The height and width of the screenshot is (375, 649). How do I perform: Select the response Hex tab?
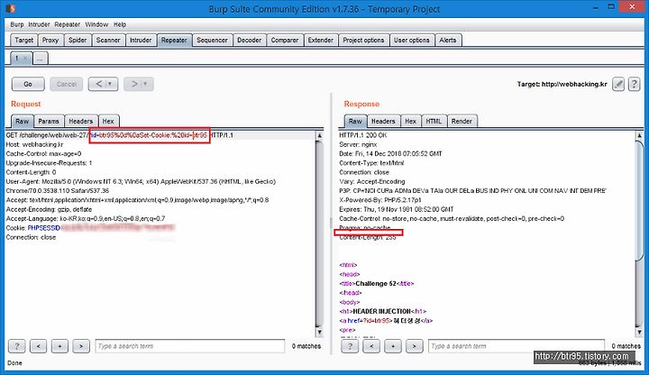pos(411,122)
